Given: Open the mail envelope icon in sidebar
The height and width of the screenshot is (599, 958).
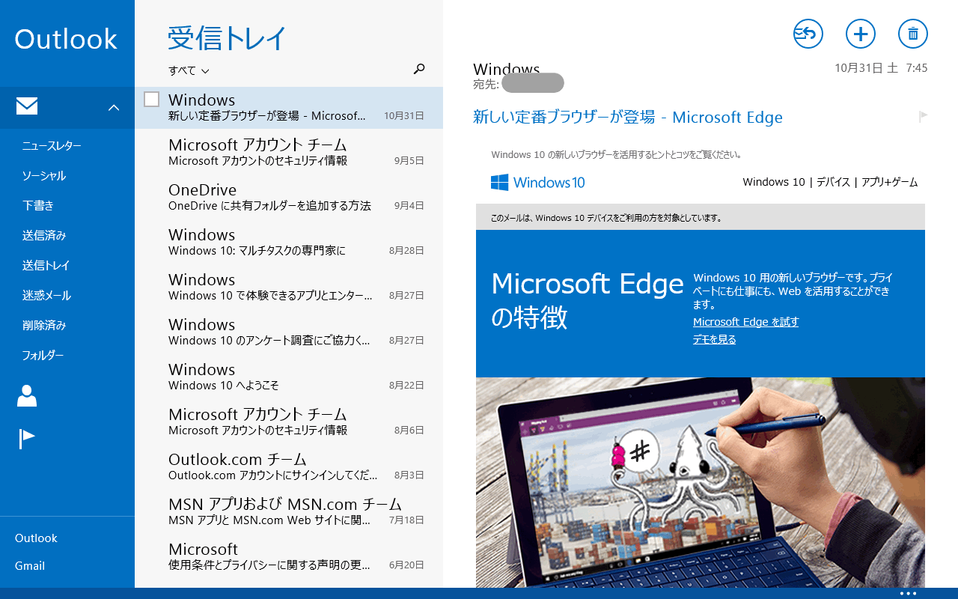Looking at the screenshot, I should click(x=27, y=107).
